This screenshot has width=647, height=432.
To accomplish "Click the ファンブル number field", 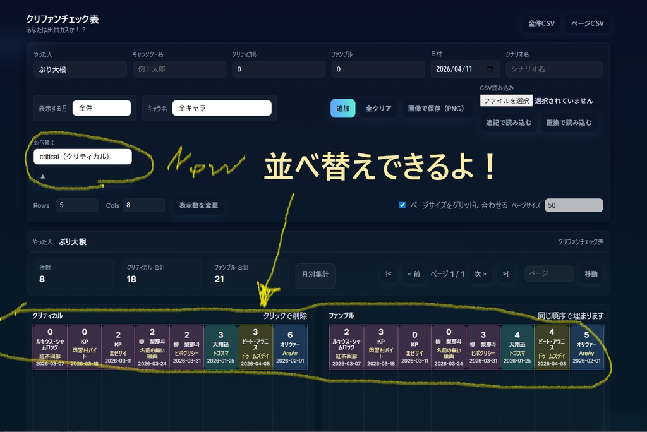I will pos(378,69).
